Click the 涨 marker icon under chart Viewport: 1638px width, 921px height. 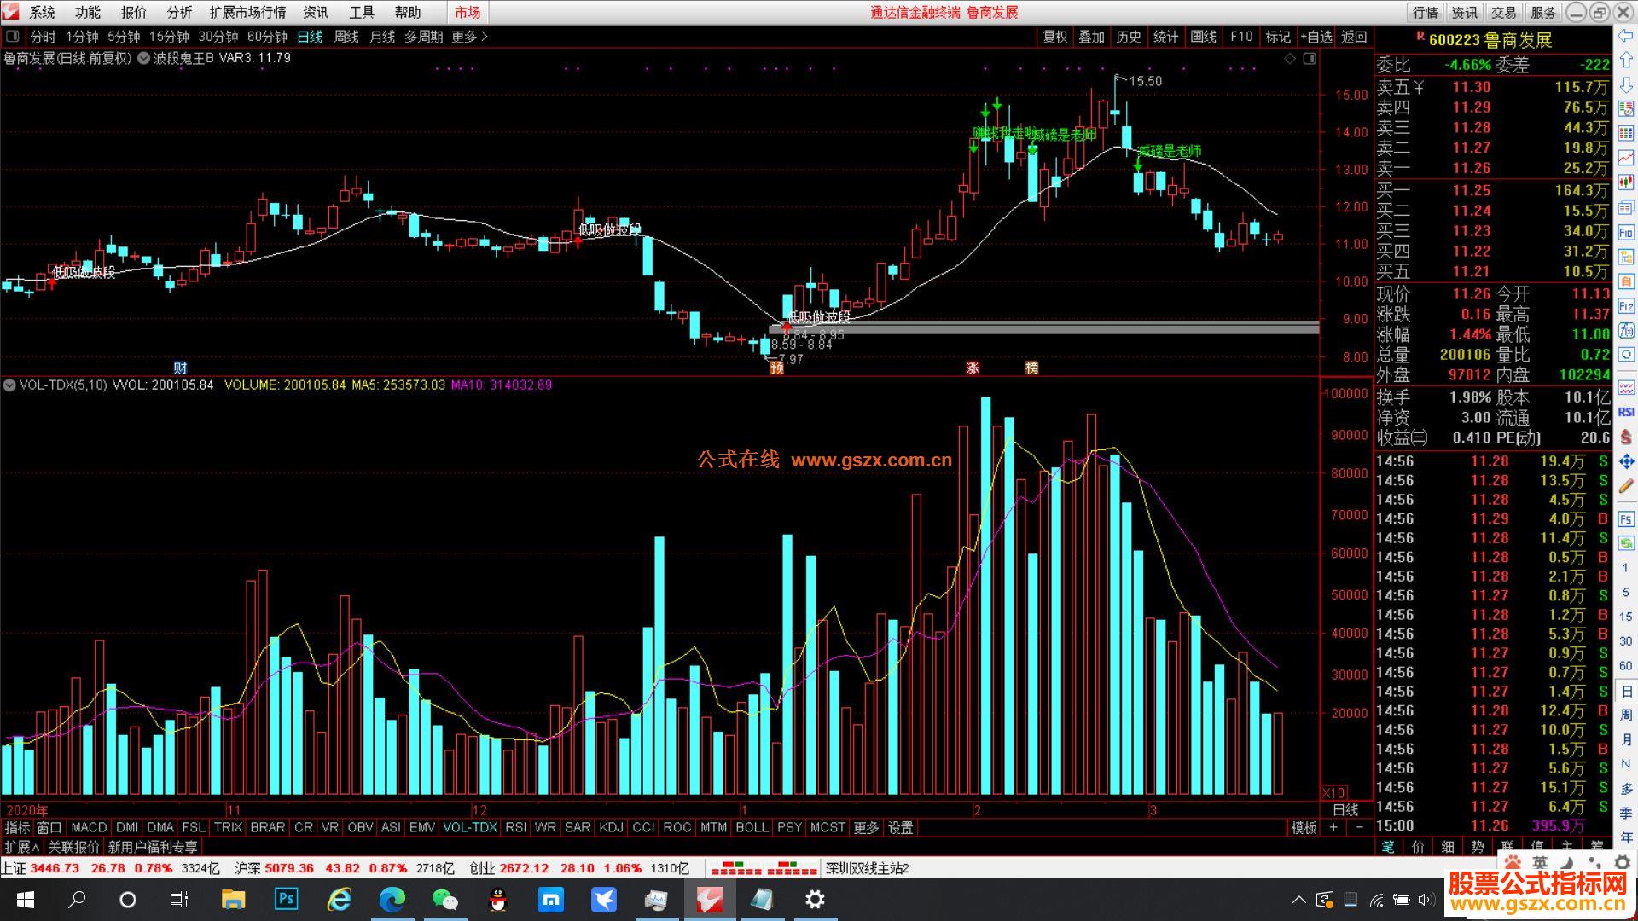pos(973,368)
